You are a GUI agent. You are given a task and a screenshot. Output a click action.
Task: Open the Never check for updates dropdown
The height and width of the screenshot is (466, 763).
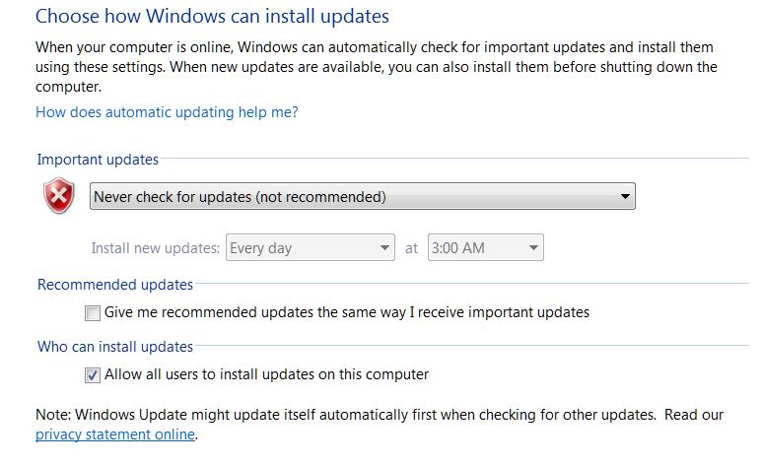tap(361, 197)
